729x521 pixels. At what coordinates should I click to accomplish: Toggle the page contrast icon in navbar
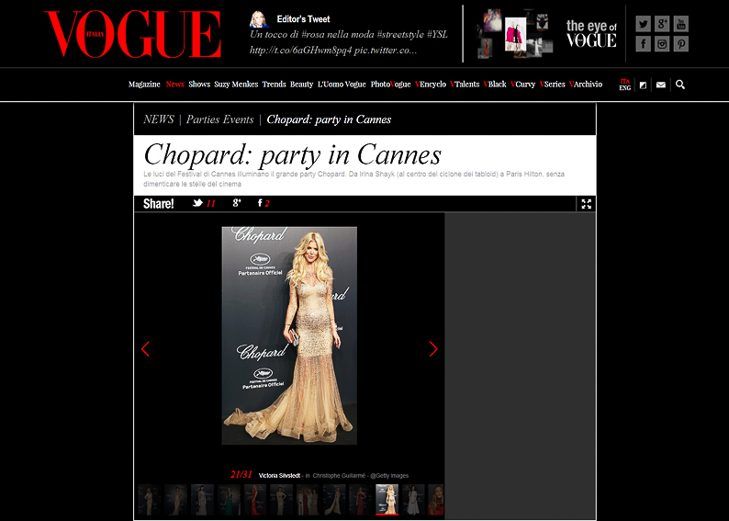point(643,85)
